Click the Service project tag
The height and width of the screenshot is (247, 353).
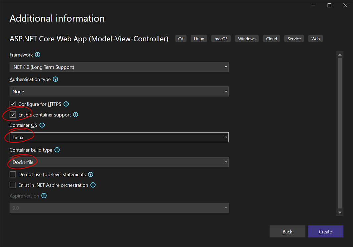pyautogui.click(x=294, y=39)
